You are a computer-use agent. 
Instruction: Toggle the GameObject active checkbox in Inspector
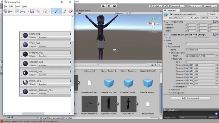(x=171, y=14)
